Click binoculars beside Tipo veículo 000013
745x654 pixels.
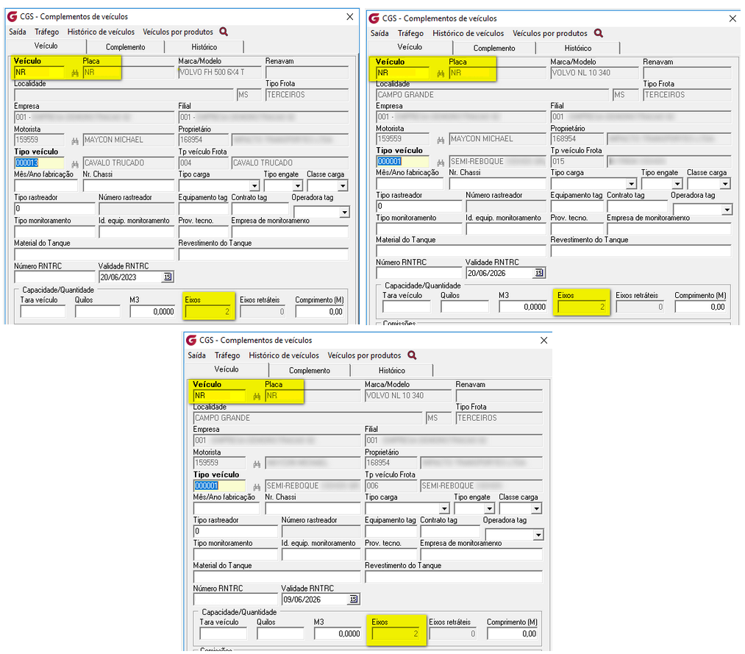coord(75,164)
